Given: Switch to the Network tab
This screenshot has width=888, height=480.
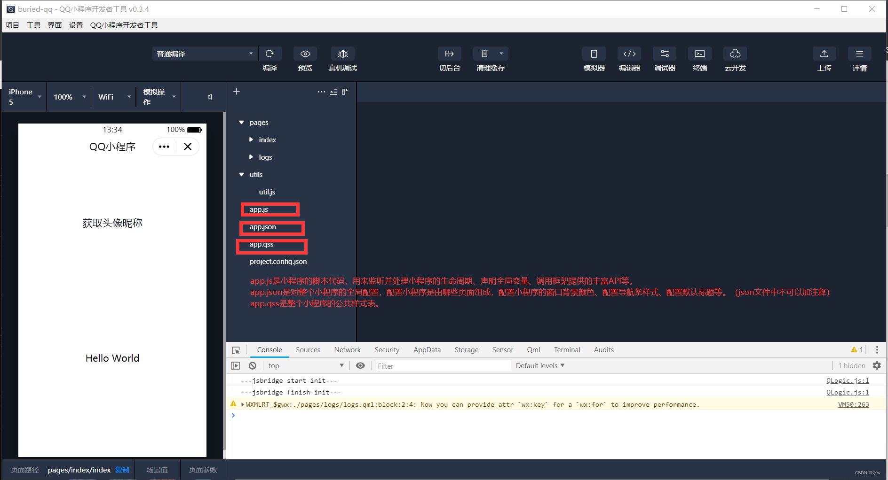Looking at the screenshot, I should click(348, 350).
